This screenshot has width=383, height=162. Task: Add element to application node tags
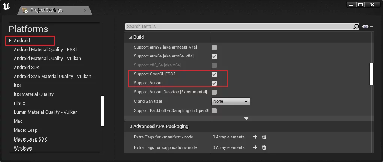coord(255,147)
